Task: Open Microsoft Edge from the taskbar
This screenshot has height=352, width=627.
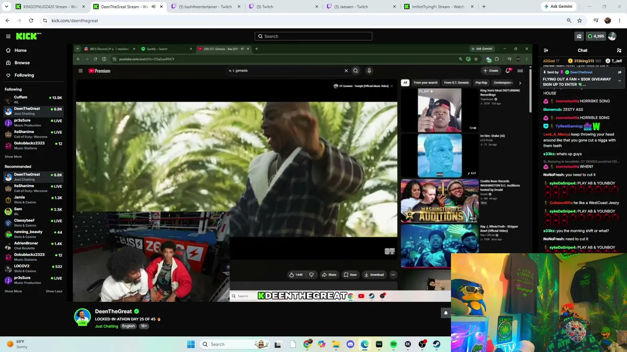Action: point(365,344)
